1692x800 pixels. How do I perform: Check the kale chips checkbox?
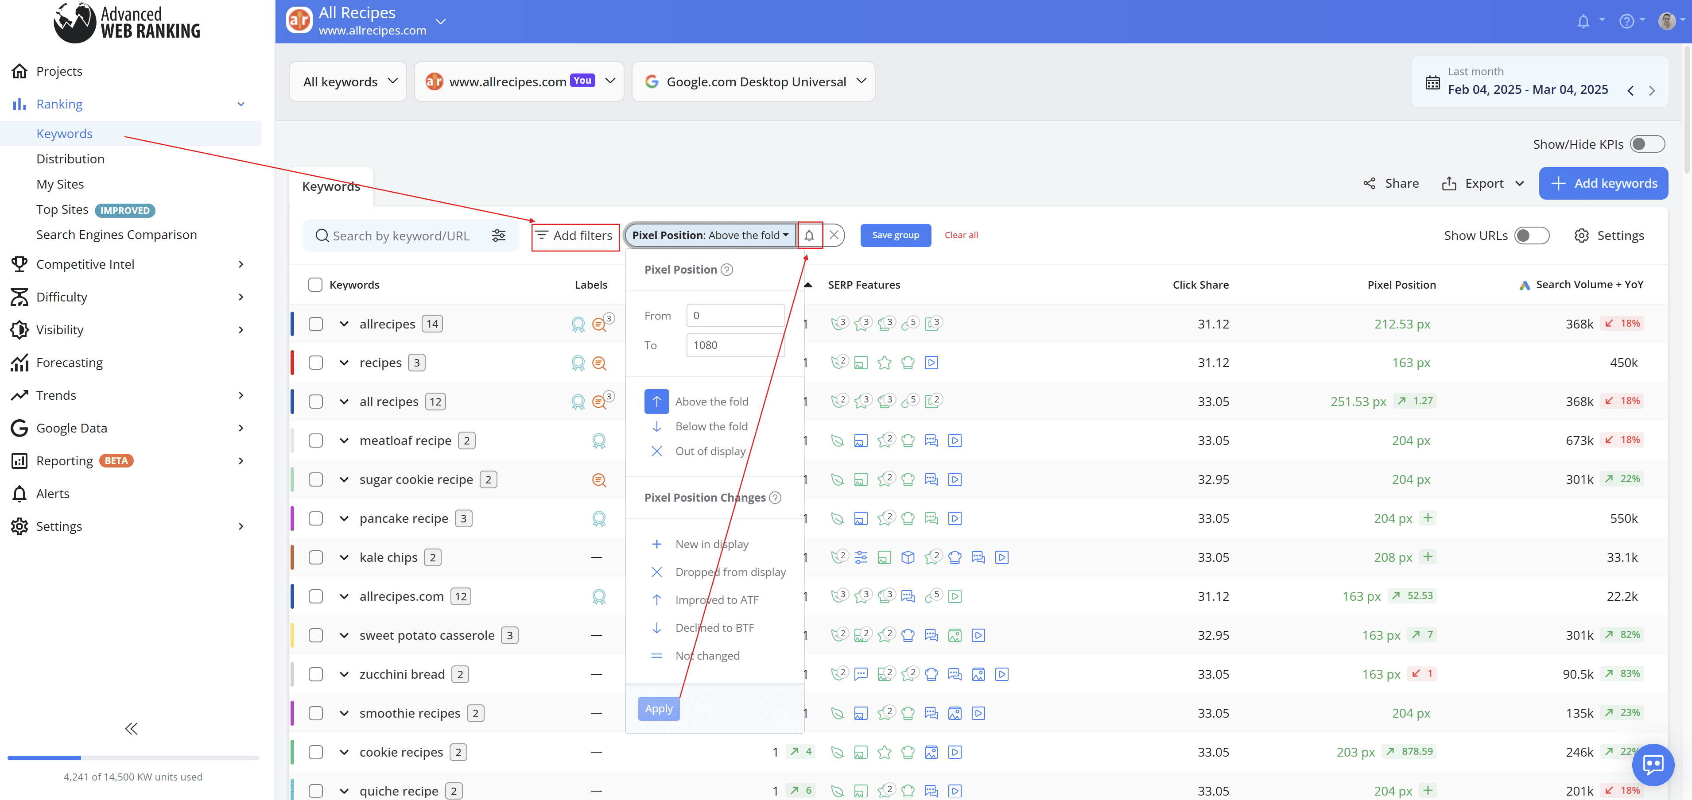tap(315, 558)
